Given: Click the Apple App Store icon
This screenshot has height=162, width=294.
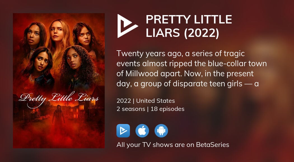Looking at the screenshot, I should [142, 131].
